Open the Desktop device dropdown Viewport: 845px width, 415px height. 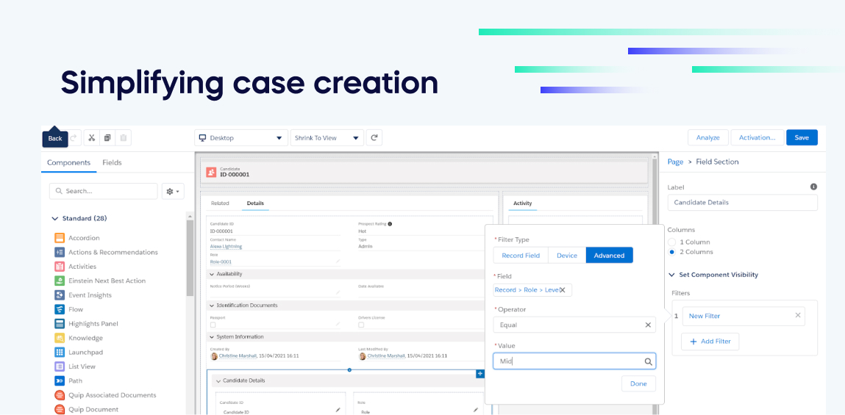(241, 138)
